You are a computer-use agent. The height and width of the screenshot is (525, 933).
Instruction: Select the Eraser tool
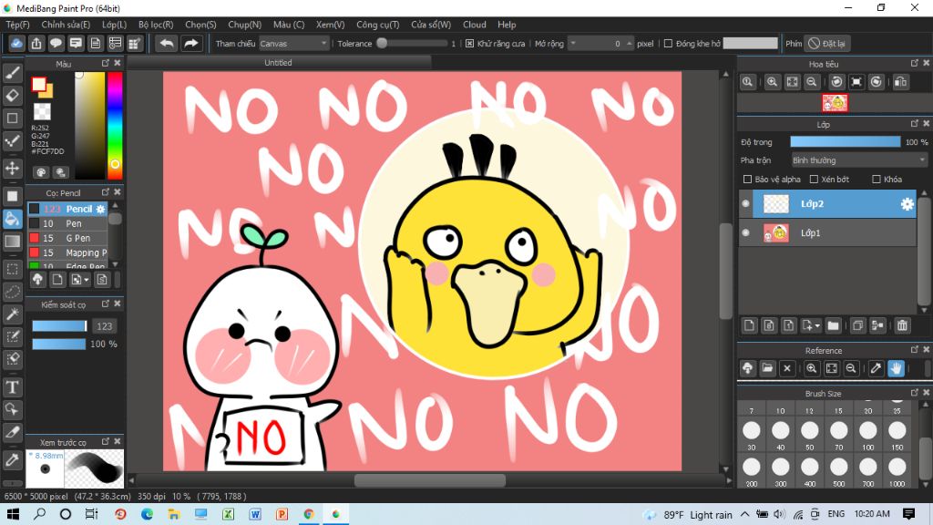point(13,95)
